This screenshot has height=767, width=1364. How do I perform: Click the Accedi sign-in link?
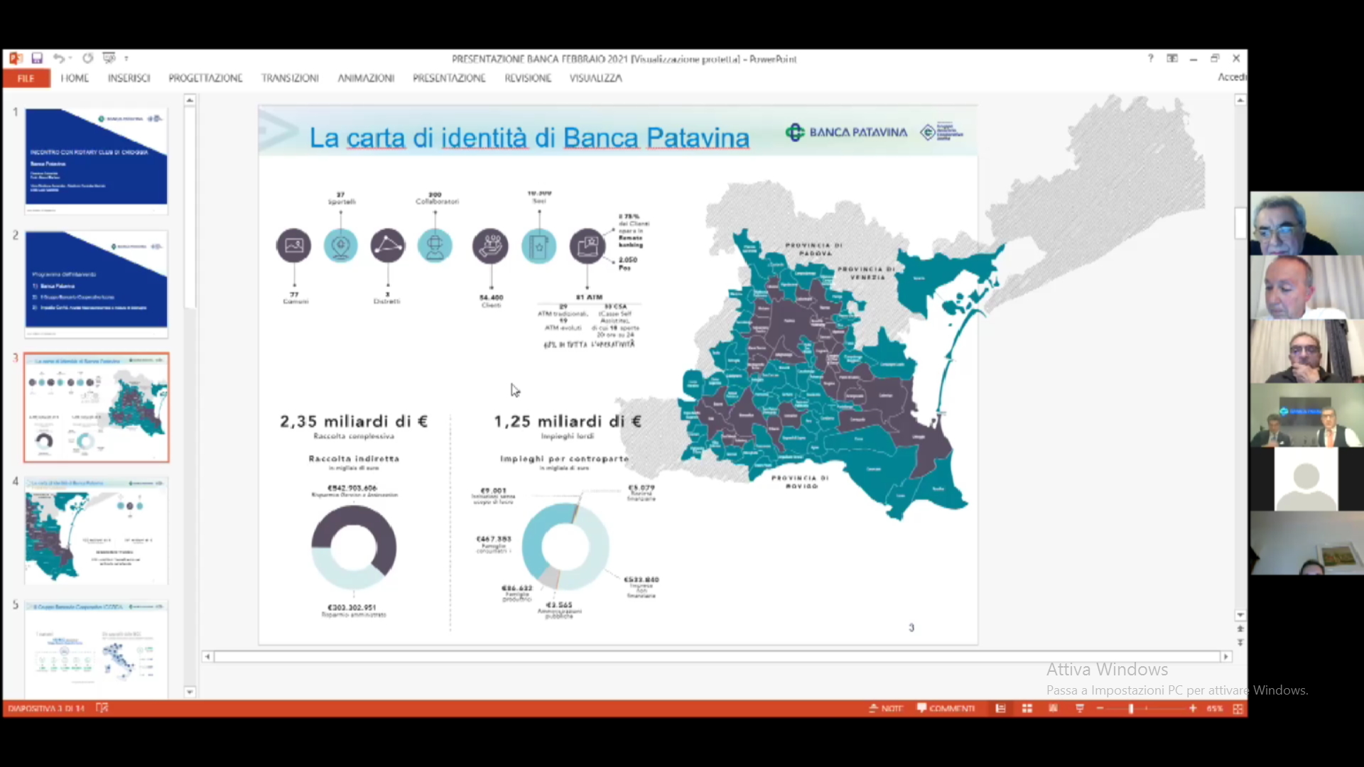click(1232, 77)
